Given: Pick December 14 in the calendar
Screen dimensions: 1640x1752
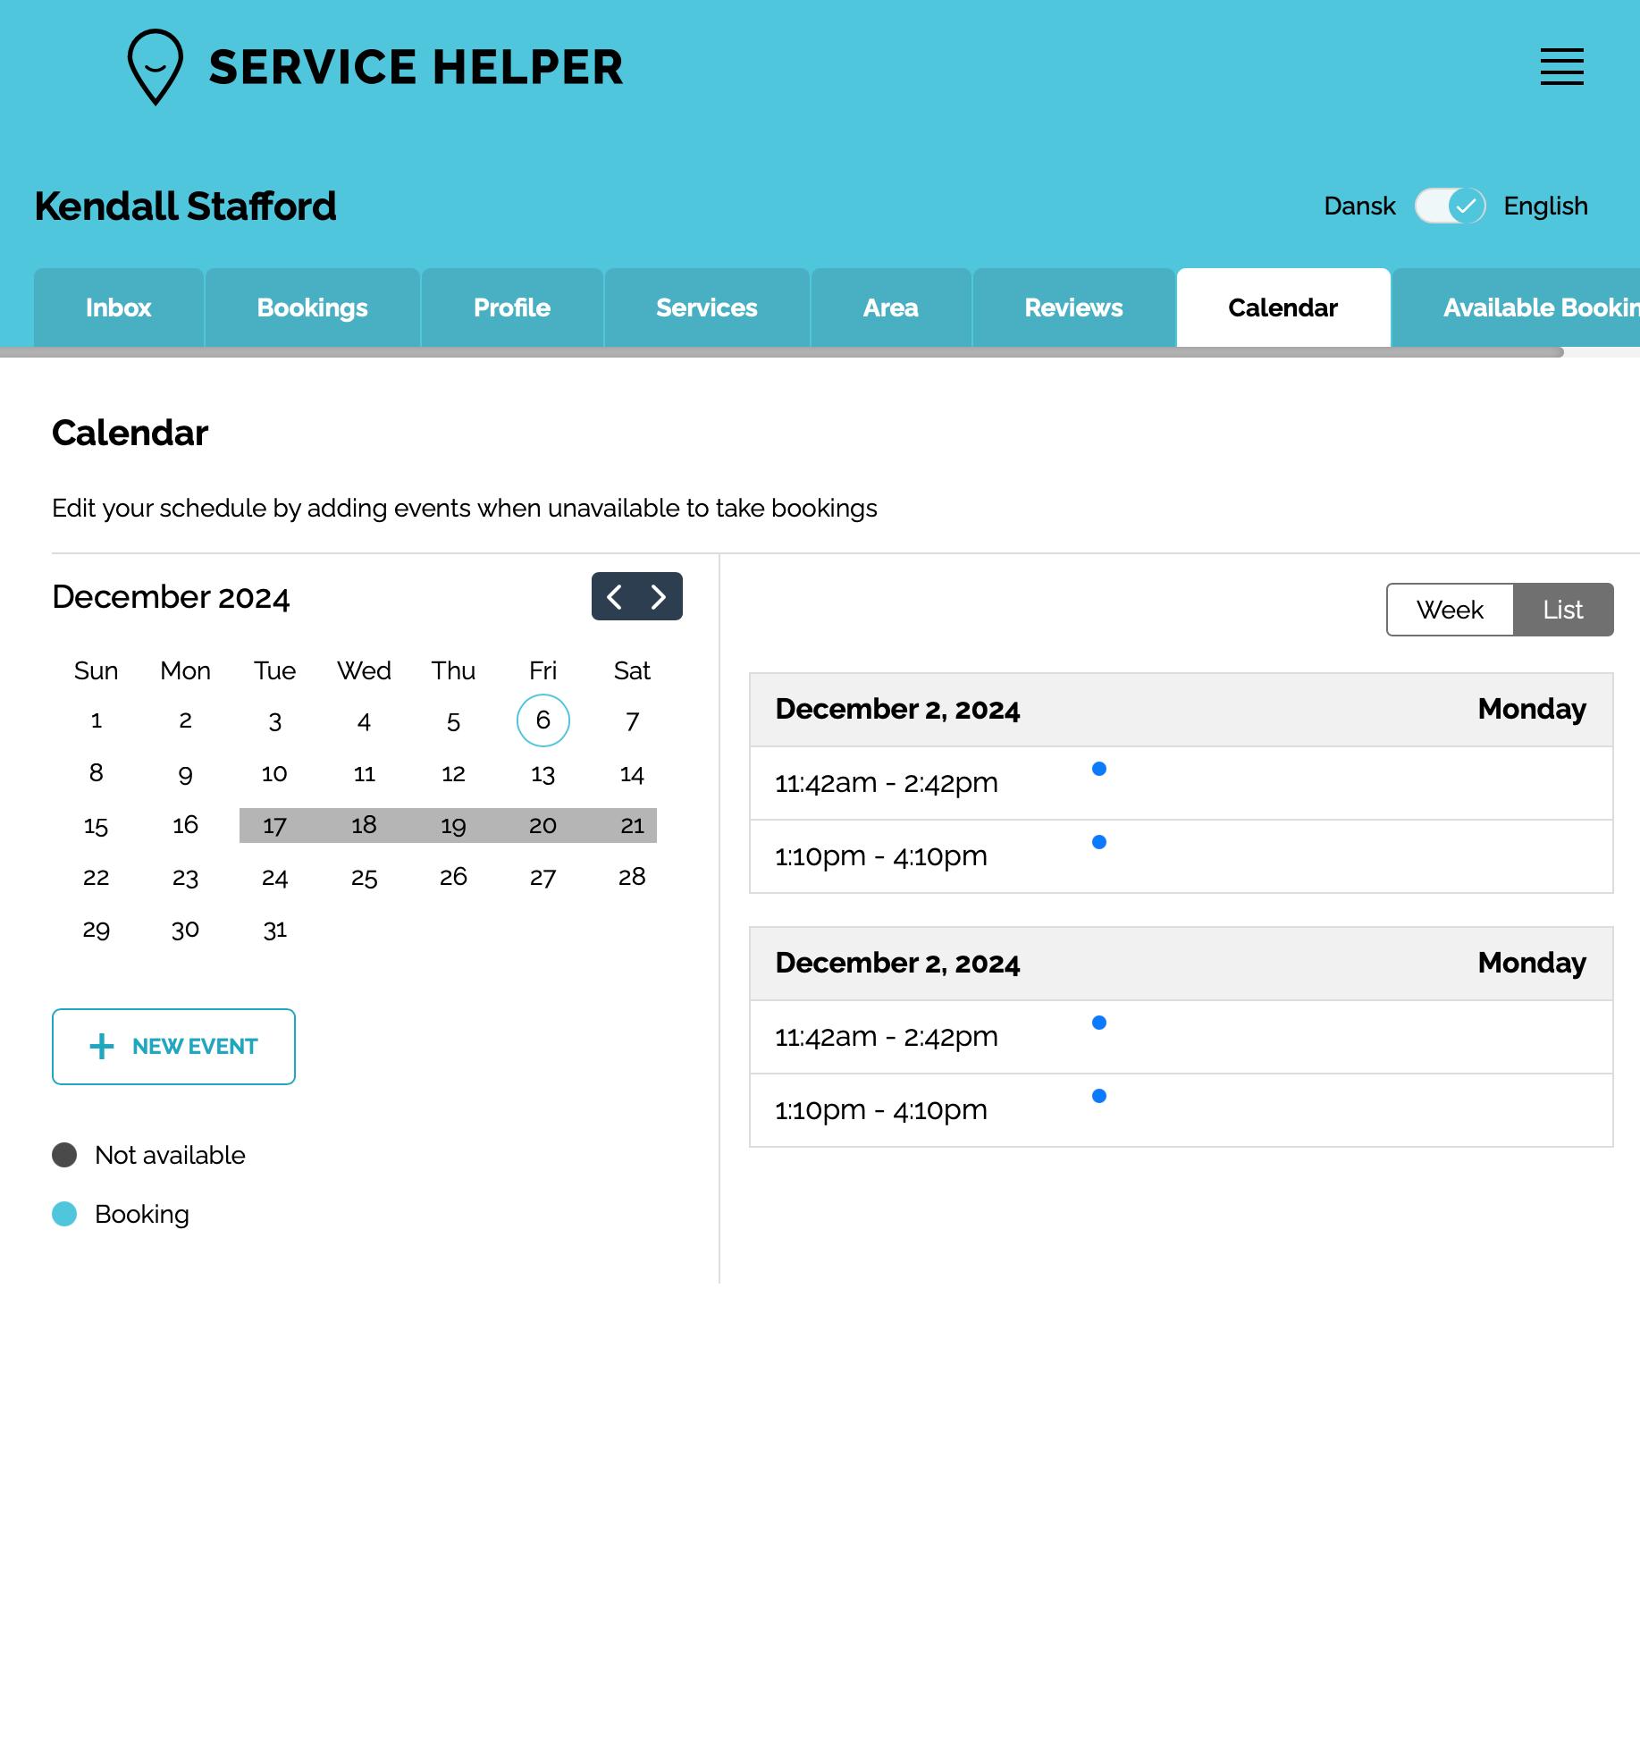Looking at the screenshot, I should 633,773.
